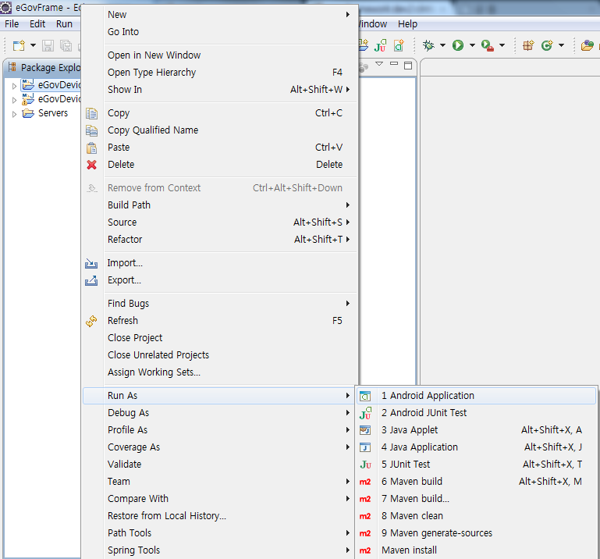This screenshot has width=600, height=559.
Task: Click the New Java Class green icon
Action: pyautogui.click(x=547, y=46)
